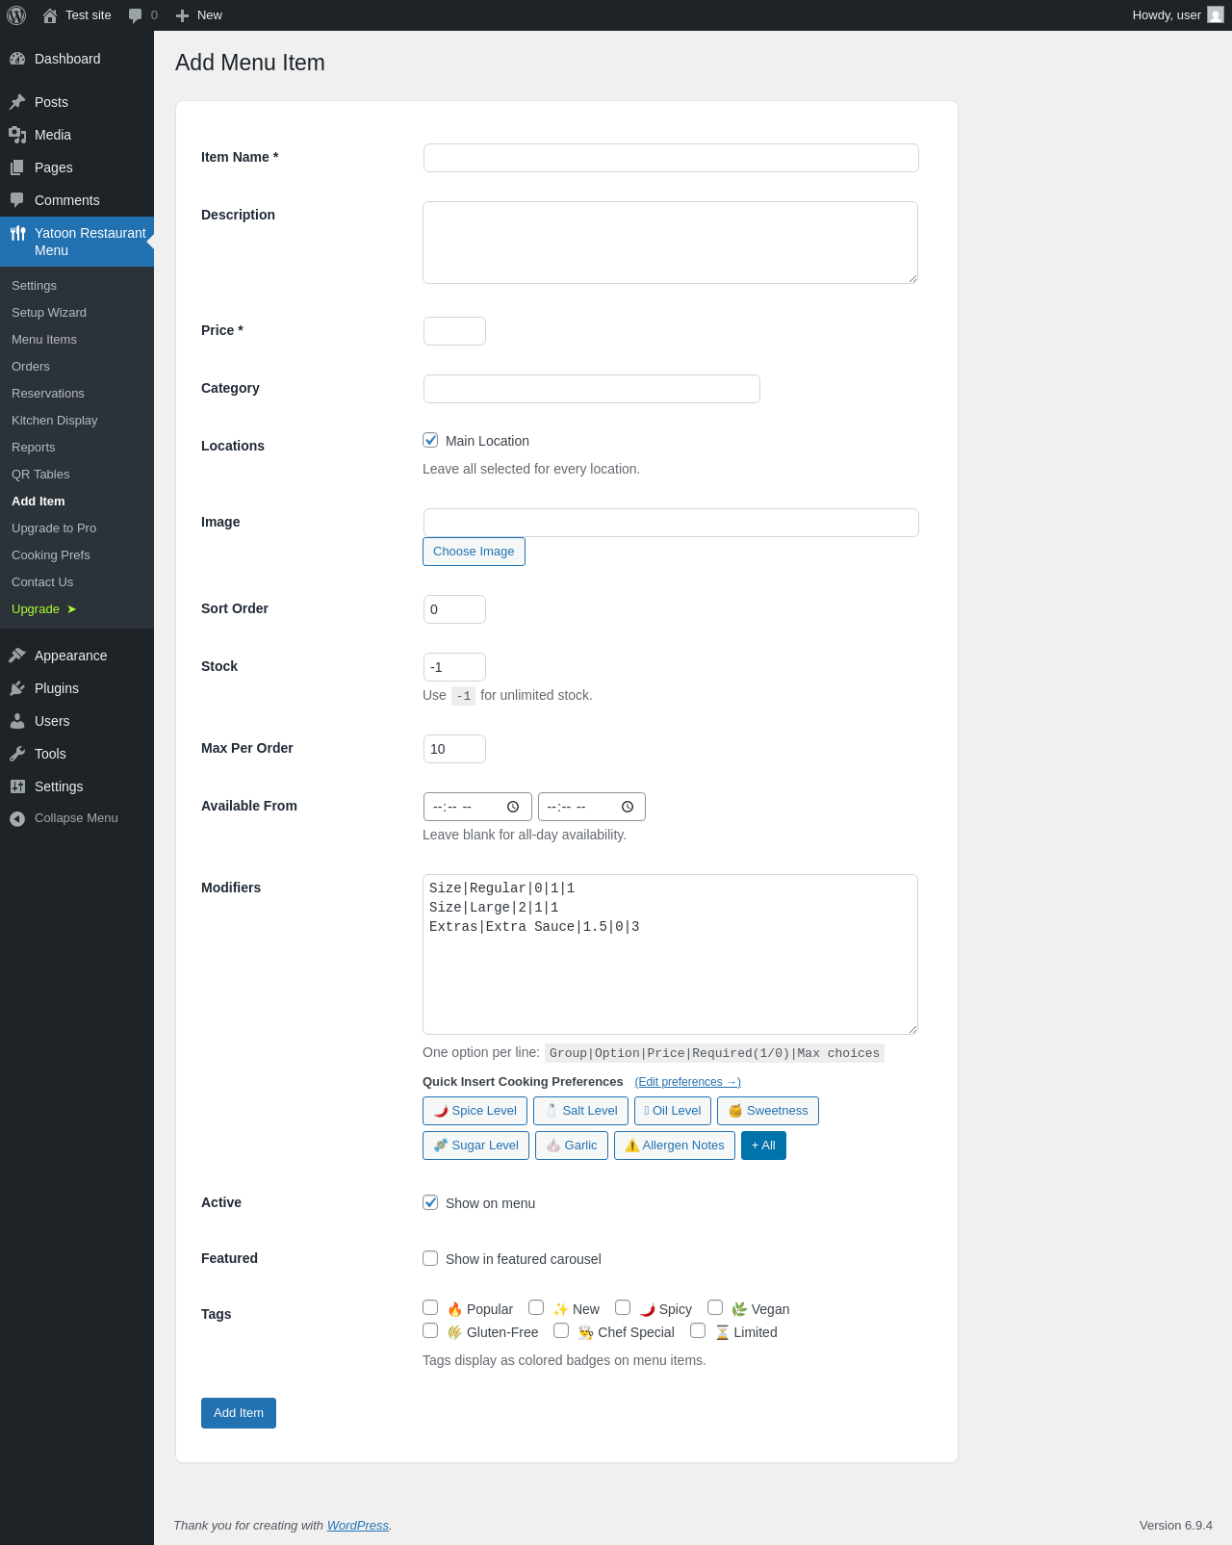The image size is (1232, 1545).
Task: Click the Collapse Menu arrow icon
Action: pyautogui.click(x=17, y=818)
